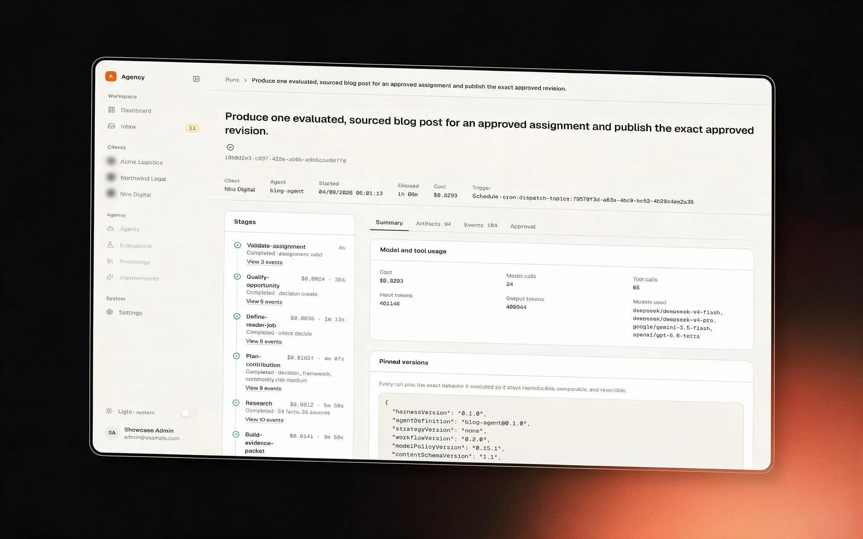Click the openai/gpt-5.6-terra model name
The image size is (863, 539).
(666, 335)
